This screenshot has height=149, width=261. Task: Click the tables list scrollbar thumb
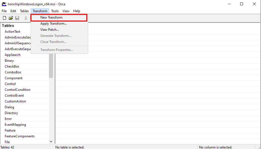point(51,66)
